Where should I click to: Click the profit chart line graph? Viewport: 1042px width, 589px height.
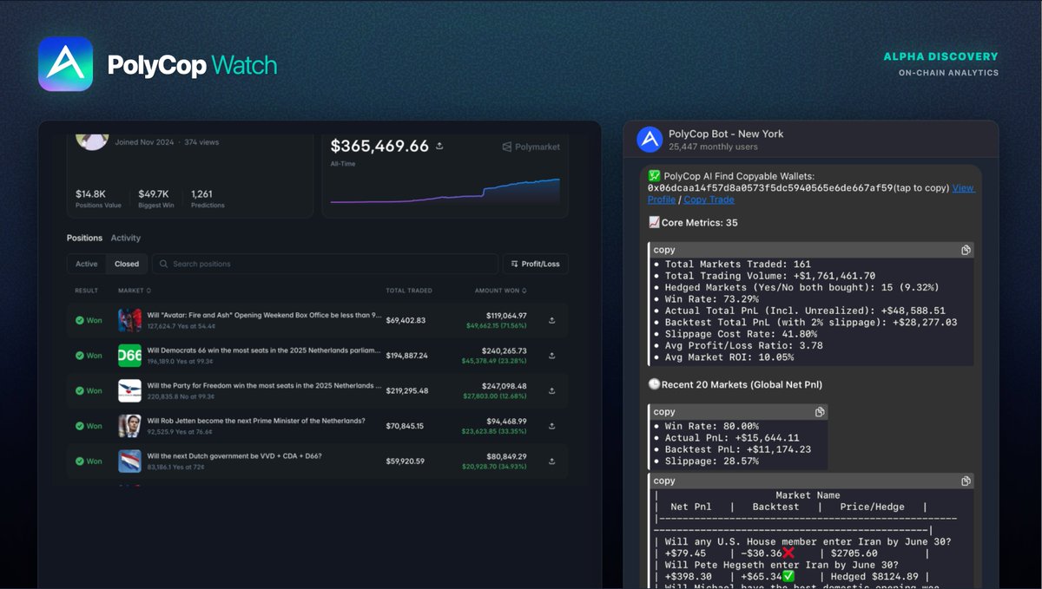pos(445,191)
